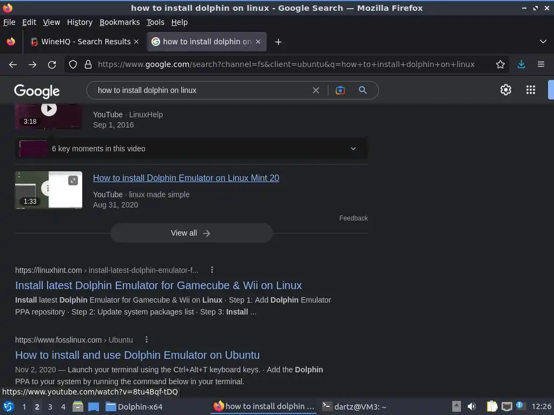This screenshot has width=554, height=415.
Task: Open the Tools menu
Action: 155,22
